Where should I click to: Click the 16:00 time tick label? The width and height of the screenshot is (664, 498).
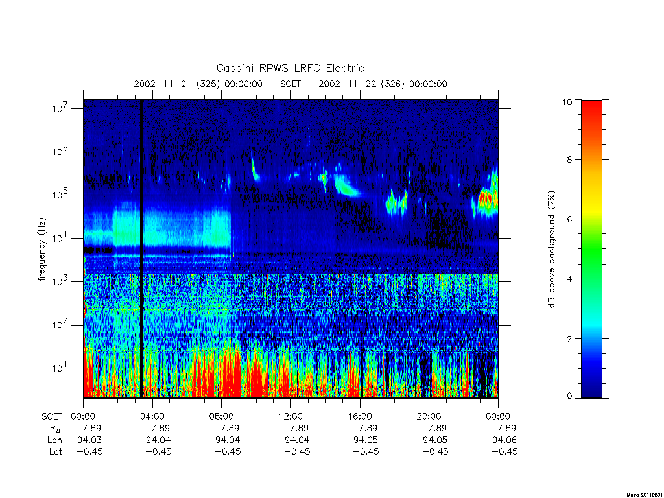click(x=359, y=416)
